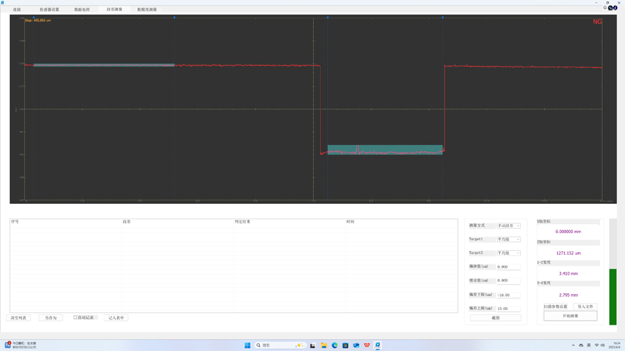Image resolution: width=625 pixels, height=351 pixels.
Task: Click the volume speaker tray icon
Action: click(603, 345)
